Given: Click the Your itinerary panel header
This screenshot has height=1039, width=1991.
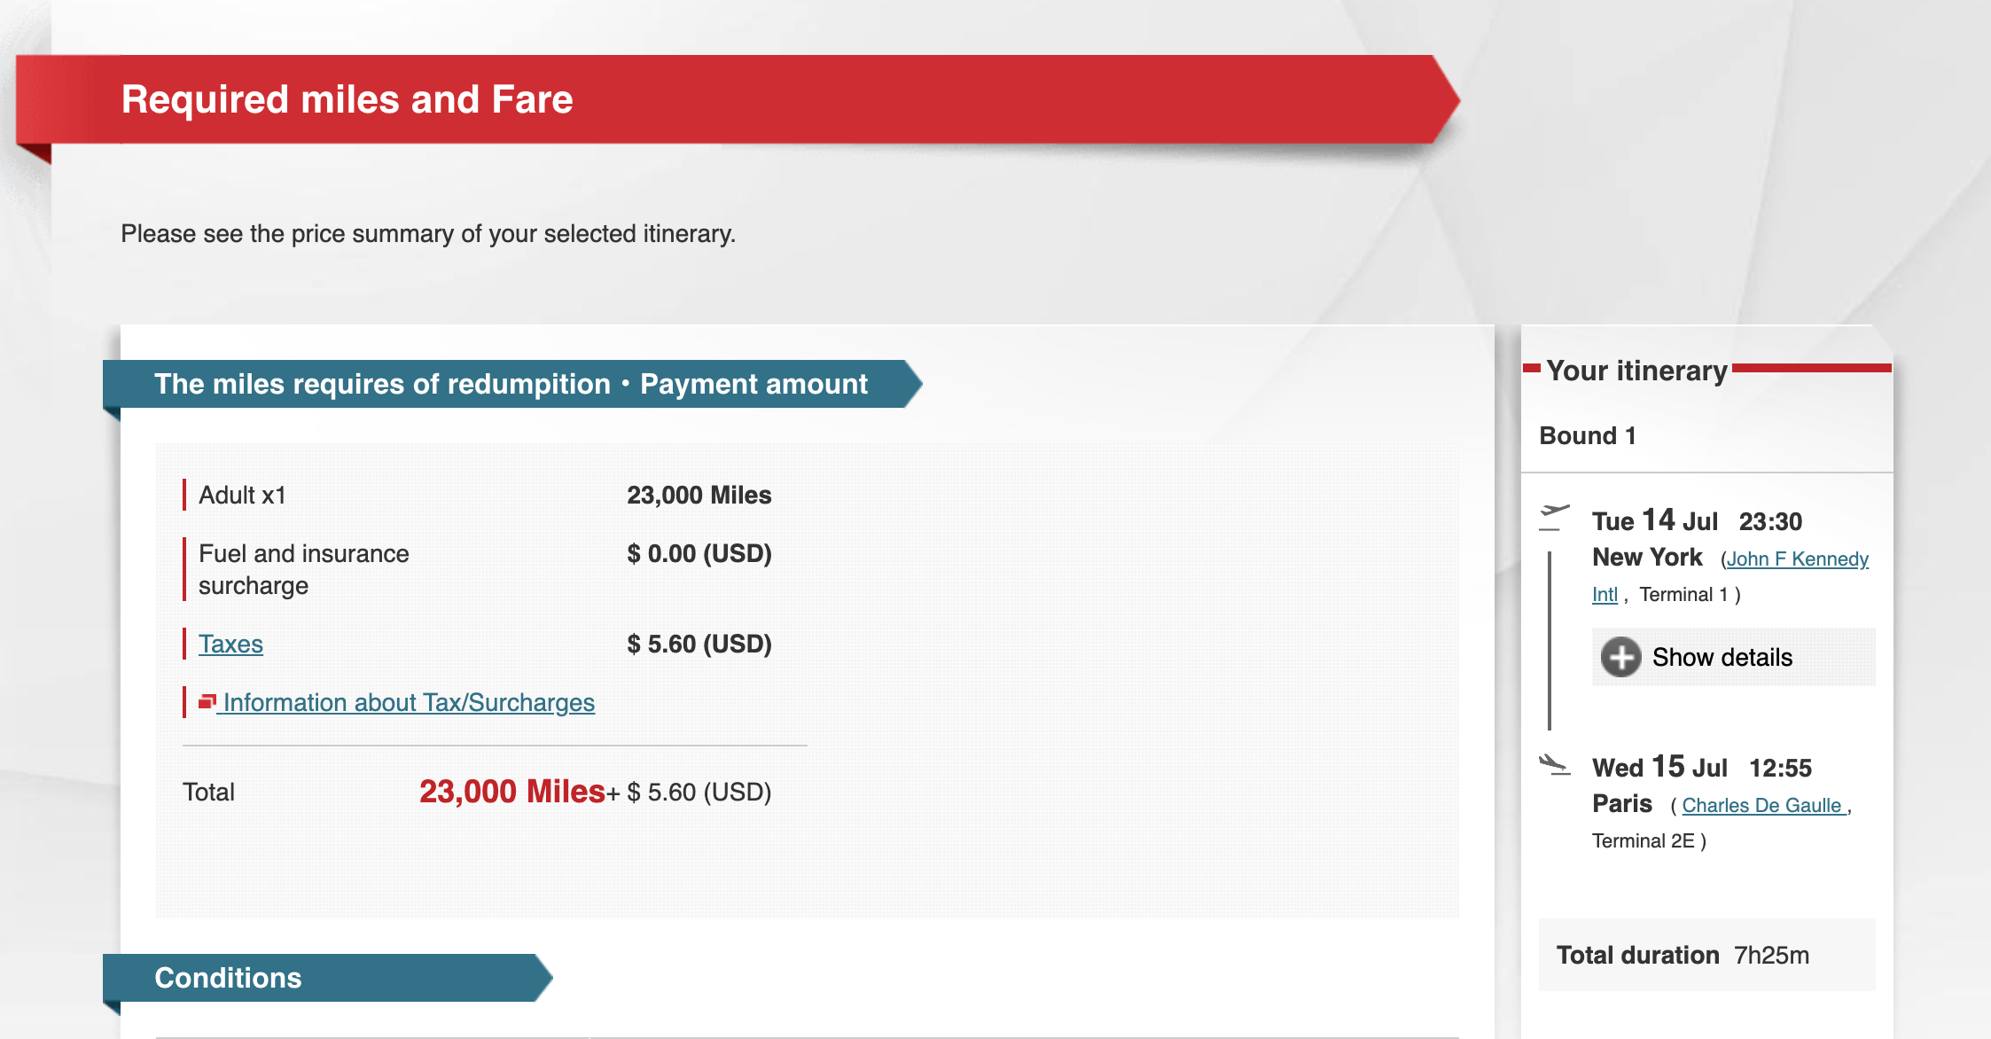Looking at the screenshot, I should pyautogui.click(x=1637, y=371).
